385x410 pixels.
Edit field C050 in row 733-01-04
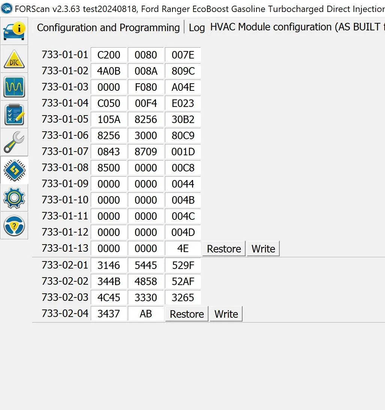pyautogui.click(x=109, y=103)
